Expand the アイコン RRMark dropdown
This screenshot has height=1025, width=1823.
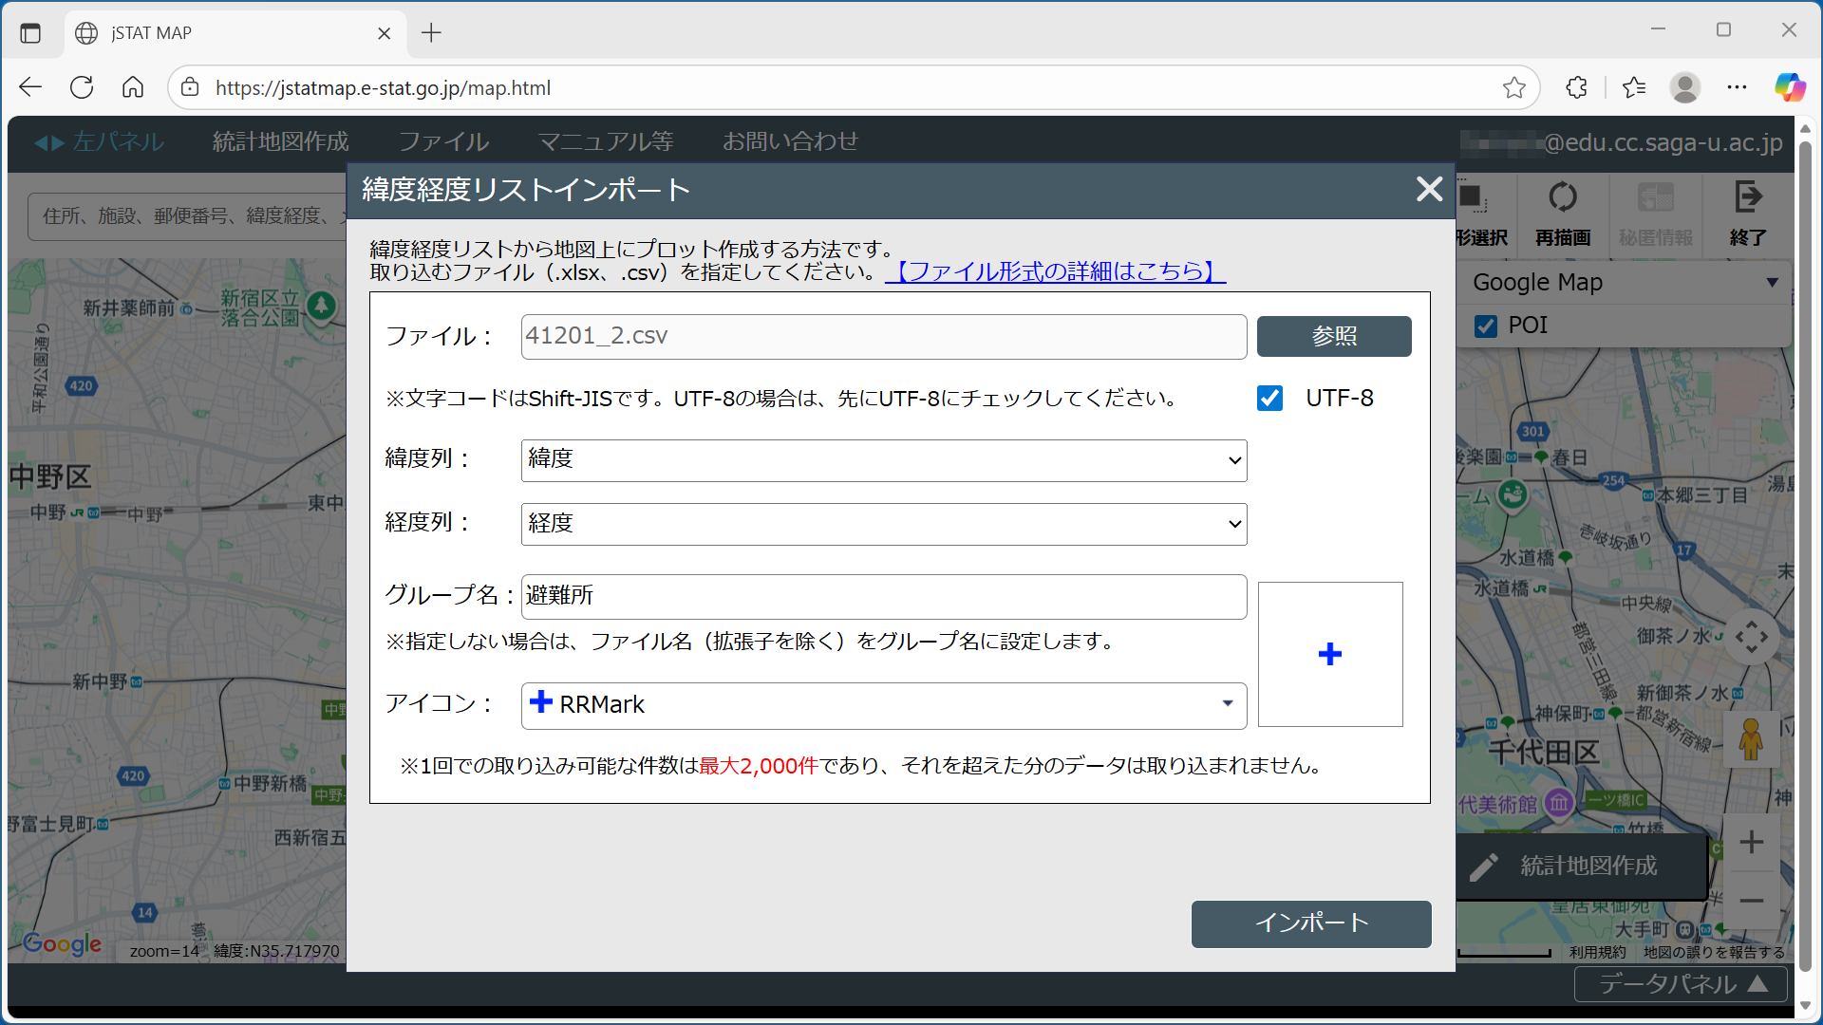pos(883,705)
